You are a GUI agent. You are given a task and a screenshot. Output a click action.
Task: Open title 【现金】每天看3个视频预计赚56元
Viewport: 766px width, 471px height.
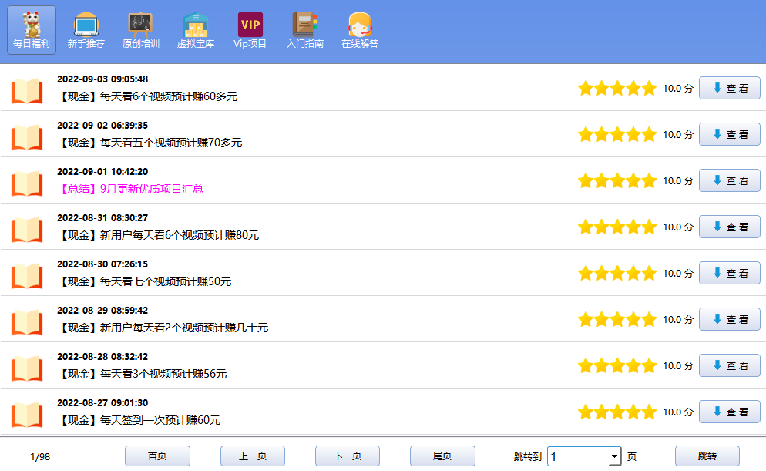click(142, 375)
